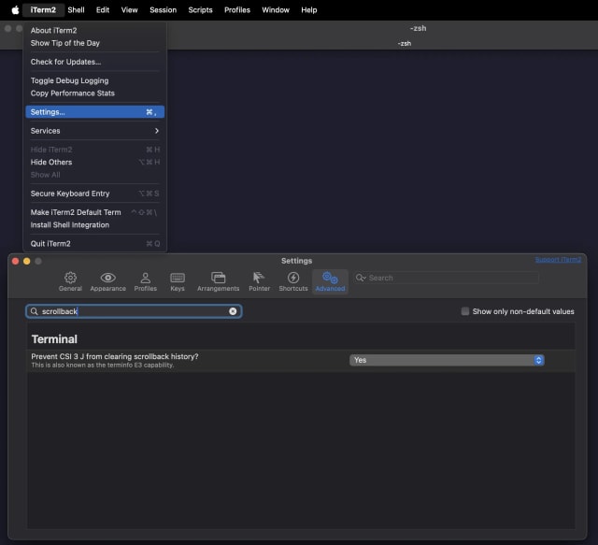
Task: Open the Window menu
Action: tap(276, 10)
